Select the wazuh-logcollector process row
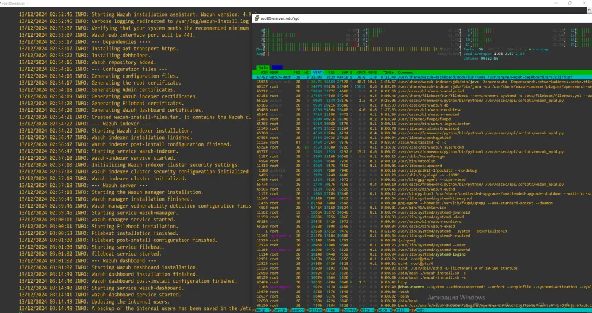592x313 pixels. pos(422,124)
